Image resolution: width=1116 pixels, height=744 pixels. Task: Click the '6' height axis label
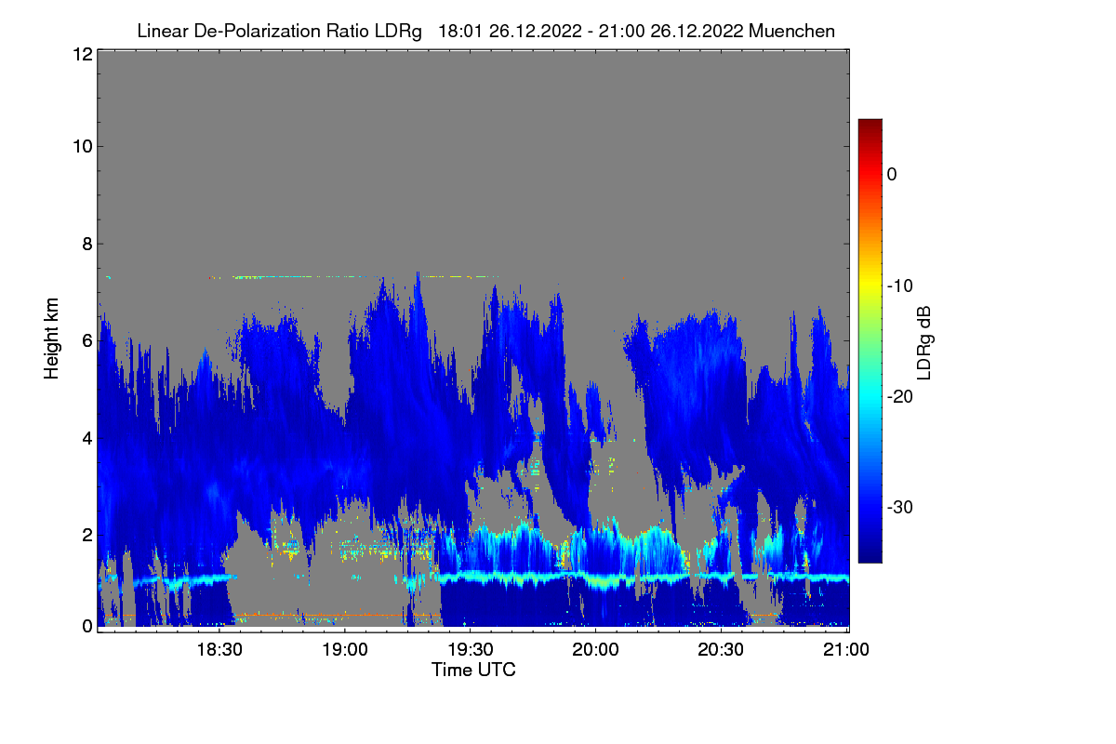click(86, 341)
